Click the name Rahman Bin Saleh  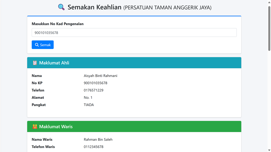[98, 139]
